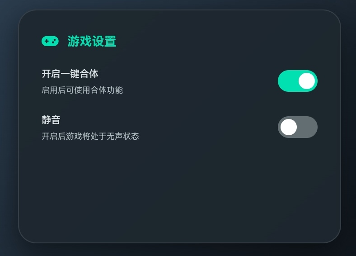The height and width of the screenshot is (256, 356).
Task: Select the gamepad icon beside 游戏设置
Action: 50,41
